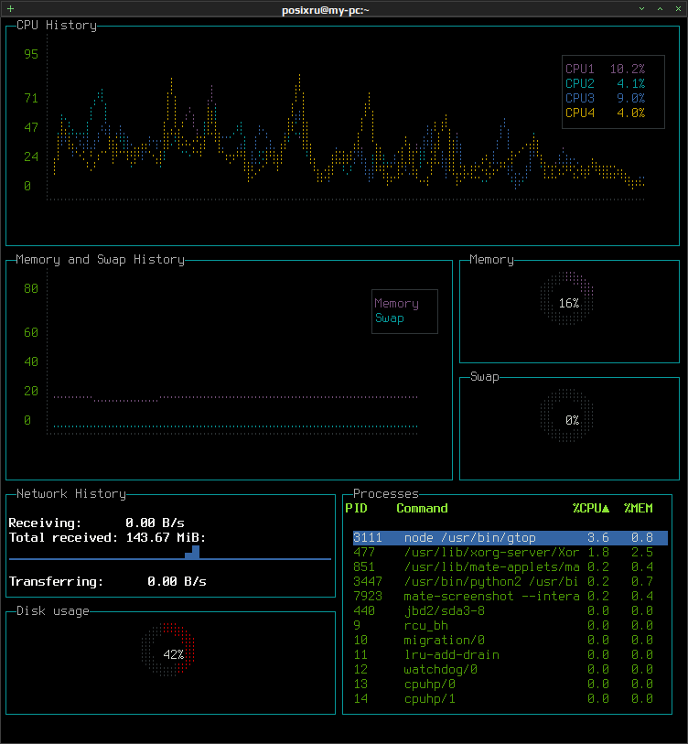Select the jbd2/sda3-8 process row

pos(511,610)
